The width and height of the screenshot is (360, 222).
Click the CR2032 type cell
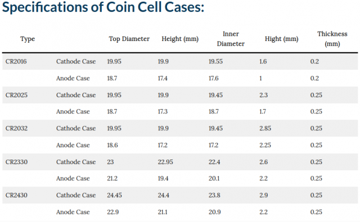(x=16, y=128)
